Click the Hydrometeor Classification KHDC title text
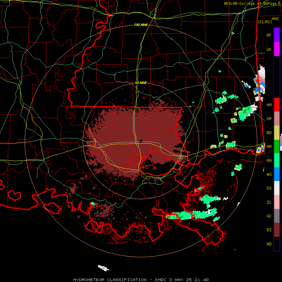The height and width of the screenshot is (282, 282). point(141,280)
